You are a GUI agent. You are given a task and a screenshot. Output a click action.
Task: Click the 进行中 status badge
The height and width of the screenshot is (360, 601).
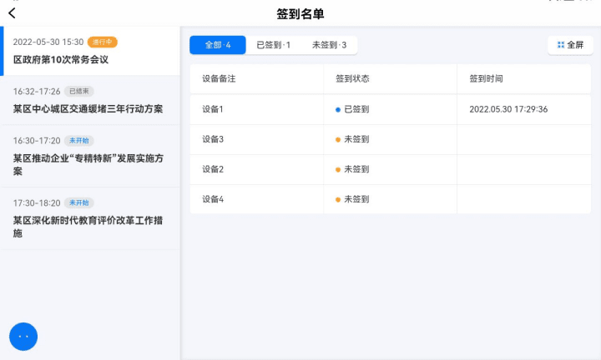[103, 42]
